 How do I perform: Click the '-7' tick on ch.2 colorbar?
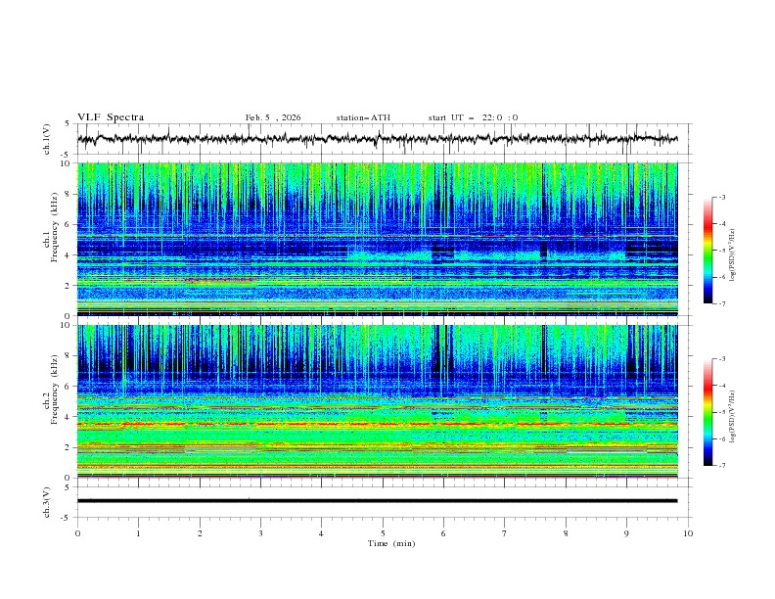722,466
